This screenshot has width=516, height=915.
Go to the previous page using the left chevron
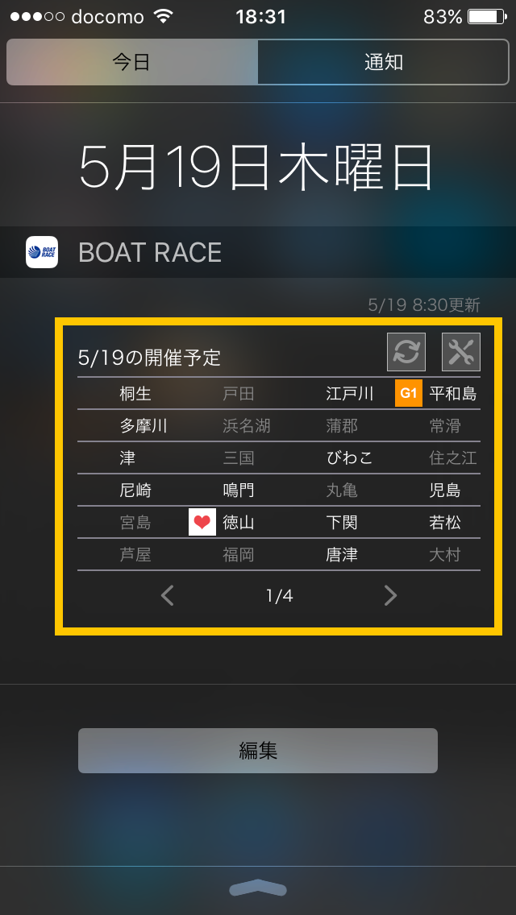pyautogui.click(x=168, y=595)
